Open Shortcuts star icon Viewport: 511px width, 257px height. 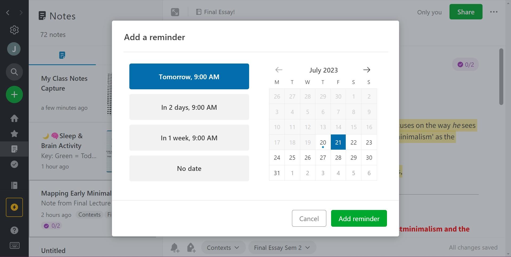coord(14,133)
